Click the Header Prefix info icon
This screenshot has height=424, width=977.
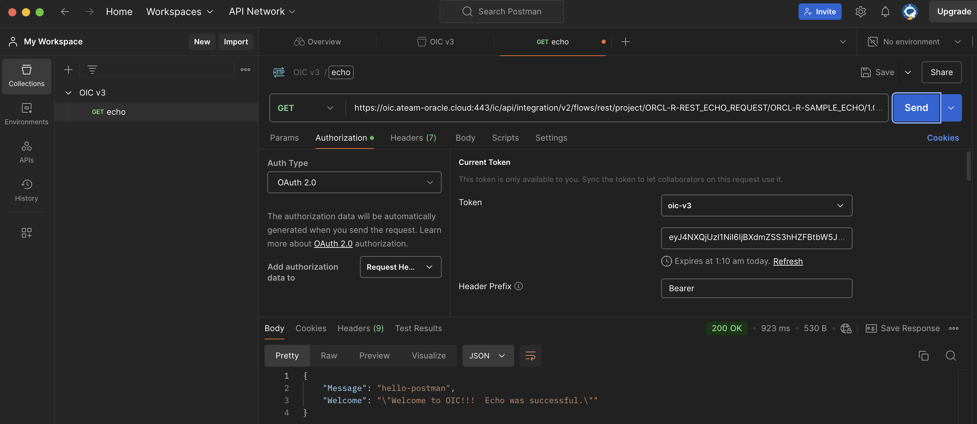[x=519, y=286]
